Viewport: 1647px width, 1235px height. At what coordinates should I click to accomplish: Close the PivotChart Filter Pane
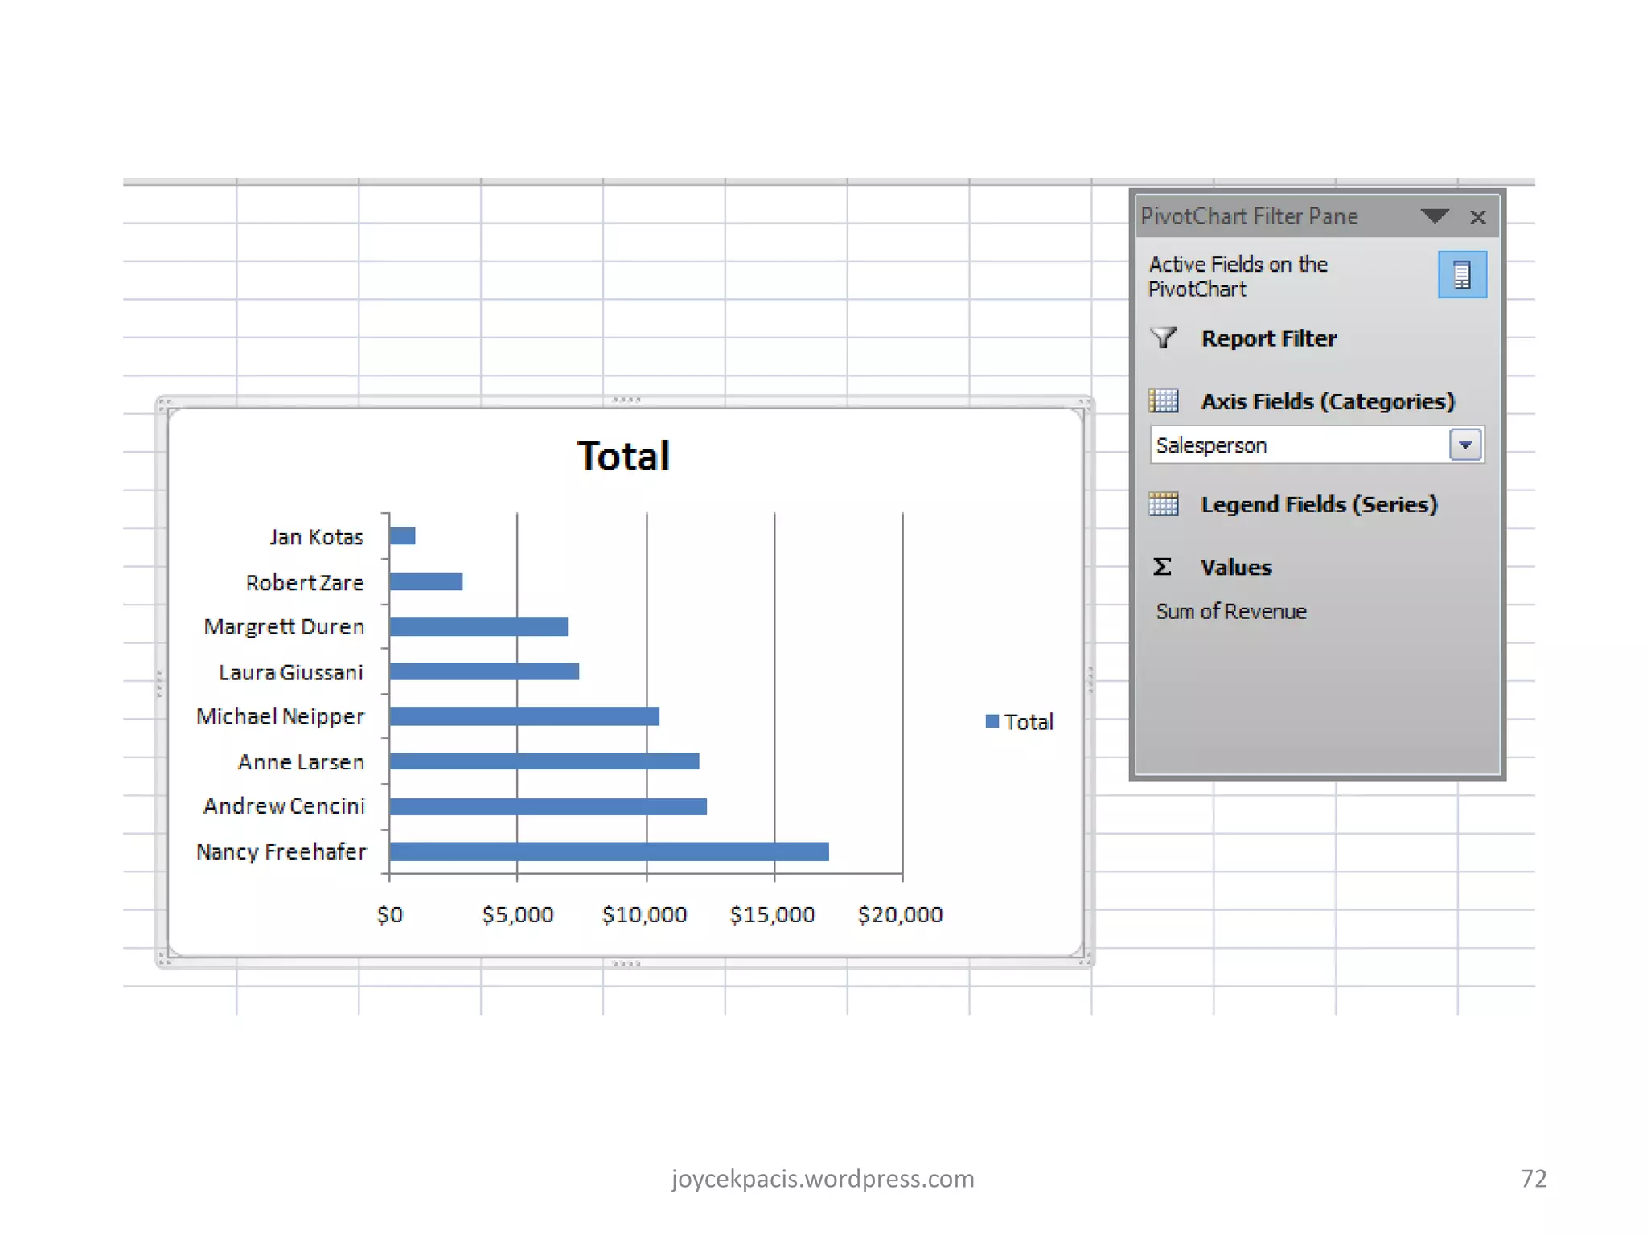pos(1477,217)
